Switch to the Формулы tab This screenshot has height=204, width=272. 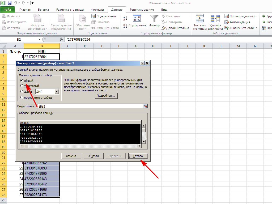(97, 10)
